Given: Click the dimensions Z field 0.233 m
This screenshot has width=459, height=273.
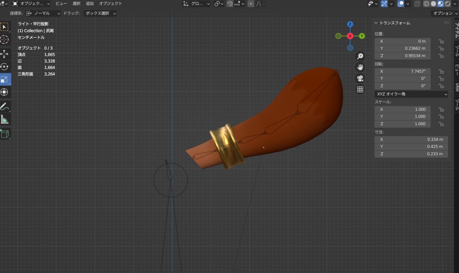Looking at the screenshot, I should coord(411,154).
